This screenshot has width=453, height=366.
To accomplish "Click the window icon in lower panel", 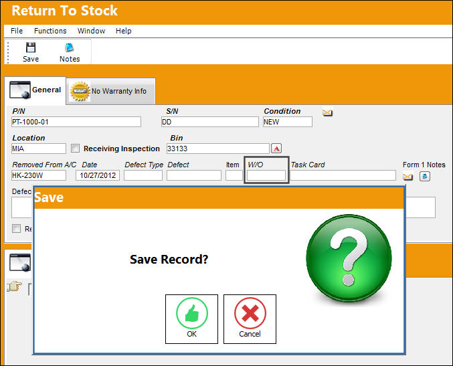I will pyautogui.click(x=20, y=262).
